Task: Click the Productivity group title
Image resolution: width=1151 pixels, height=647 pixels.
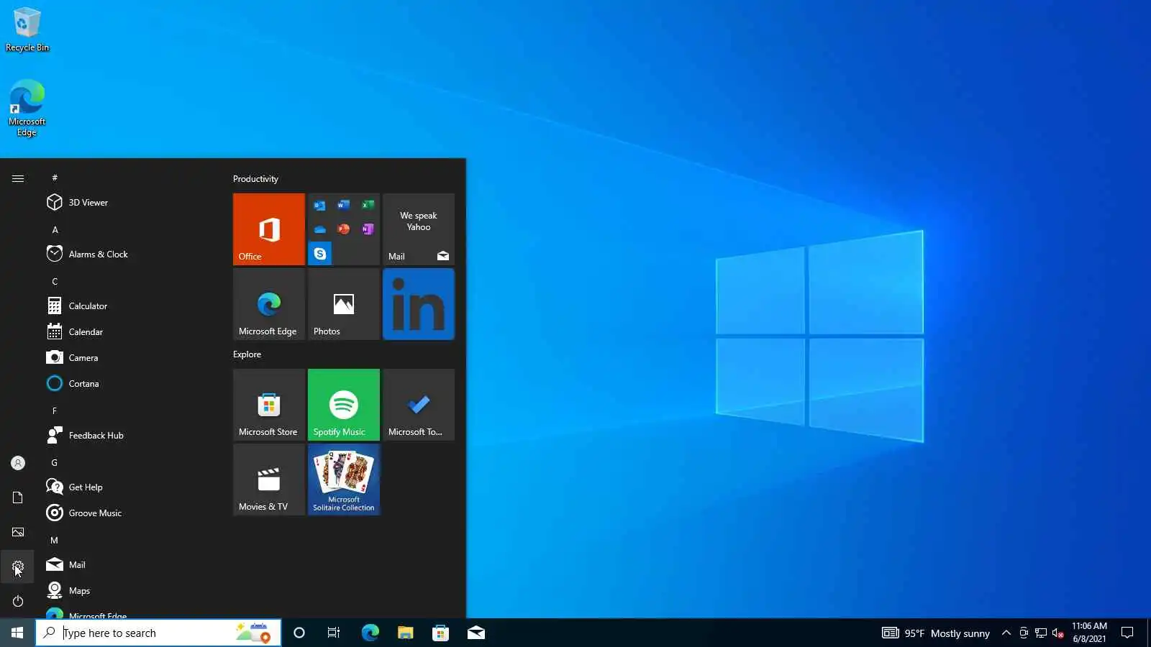Action: pos(255,179)
